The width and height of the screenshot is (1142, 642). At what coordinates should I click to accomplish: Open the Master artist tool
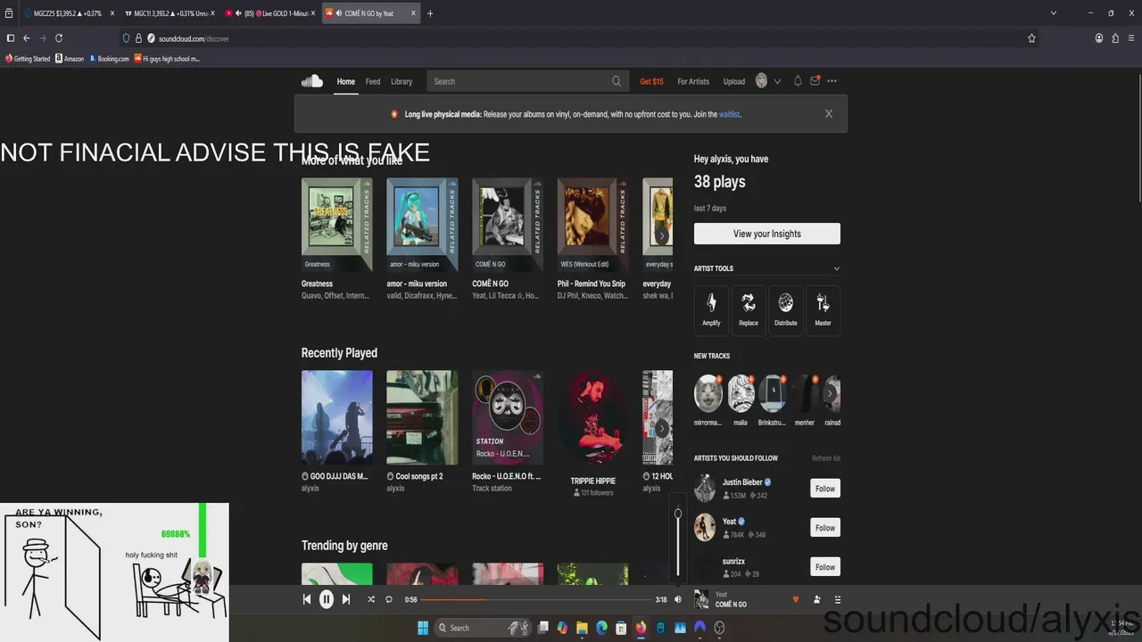pyautogui.click(x=823, y=310)
